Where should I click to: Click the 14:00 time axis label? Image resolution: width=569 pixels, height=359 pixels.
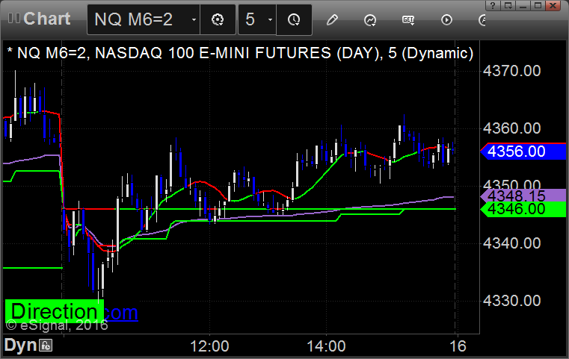326,346
